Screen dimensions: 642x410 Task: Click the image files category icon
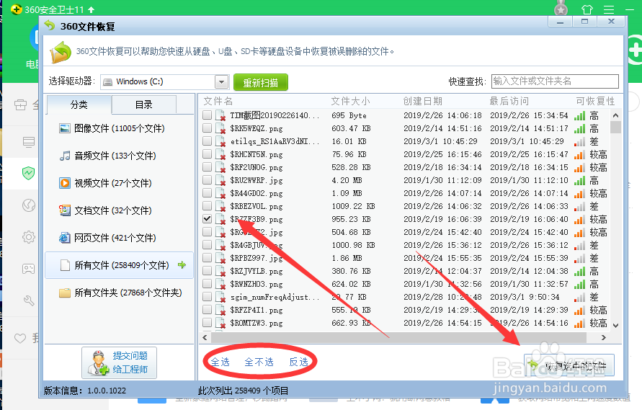pos(65,128)
